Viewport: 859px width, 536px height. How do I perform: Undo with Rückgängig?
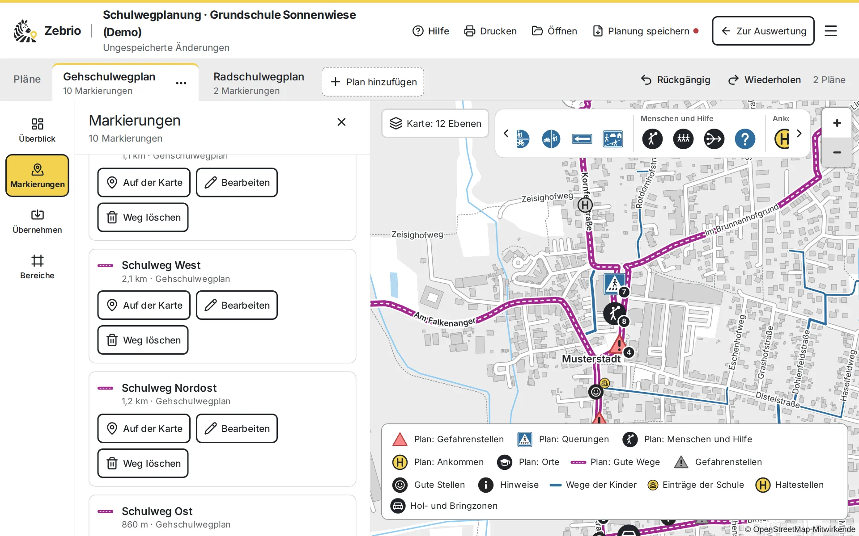coord(676,80)
